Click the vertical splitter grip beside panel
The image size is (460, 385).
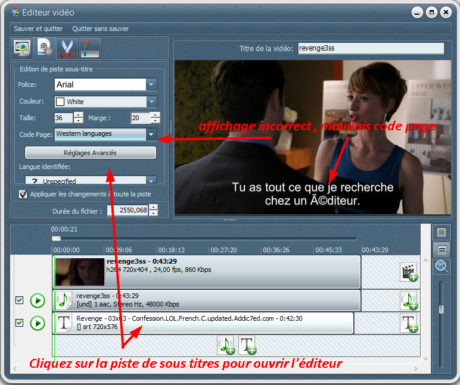[172, 127]
